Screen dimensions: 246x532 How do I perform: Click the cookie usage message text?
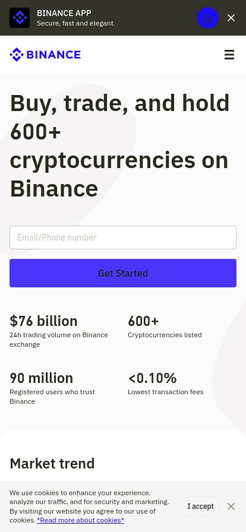[89, 506]
